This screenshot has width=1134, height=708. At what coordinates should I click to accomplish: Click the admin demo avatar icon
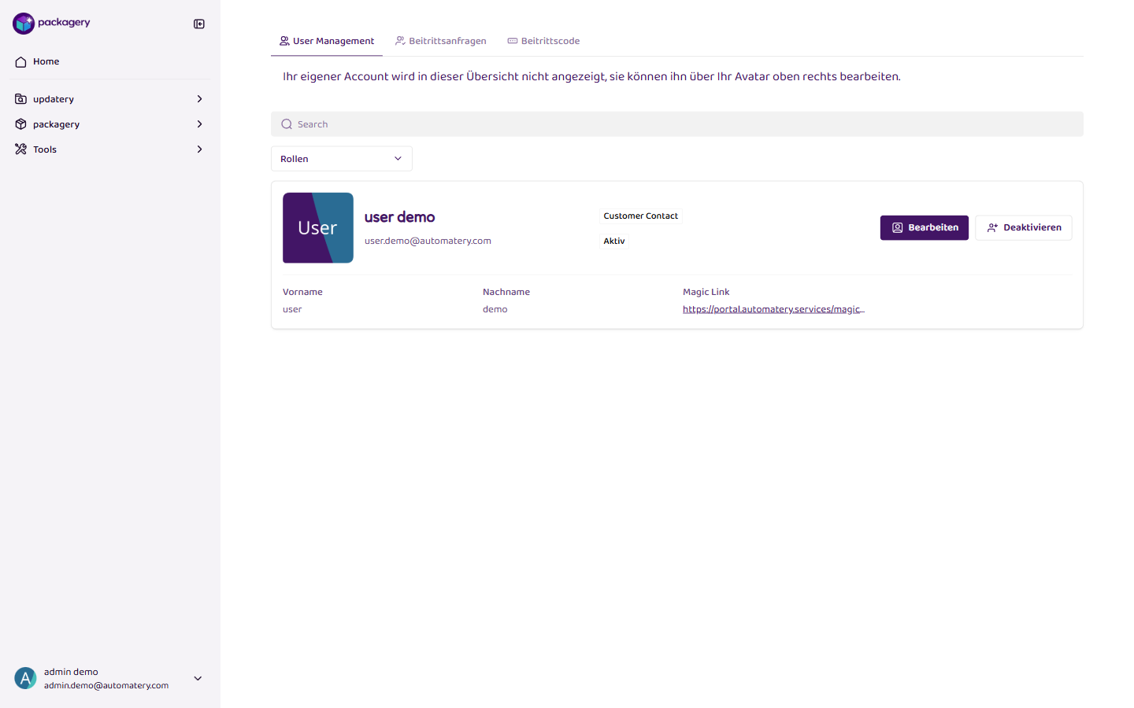point(25,678)
